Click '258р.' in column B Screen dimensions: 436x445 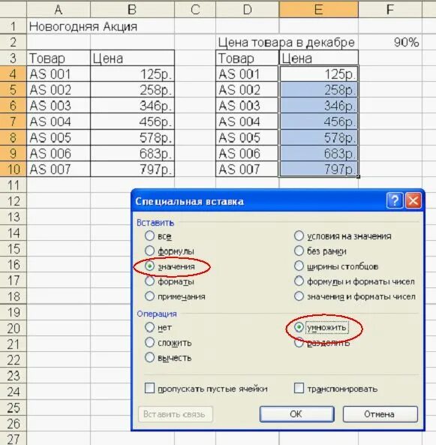click(132, 90)
